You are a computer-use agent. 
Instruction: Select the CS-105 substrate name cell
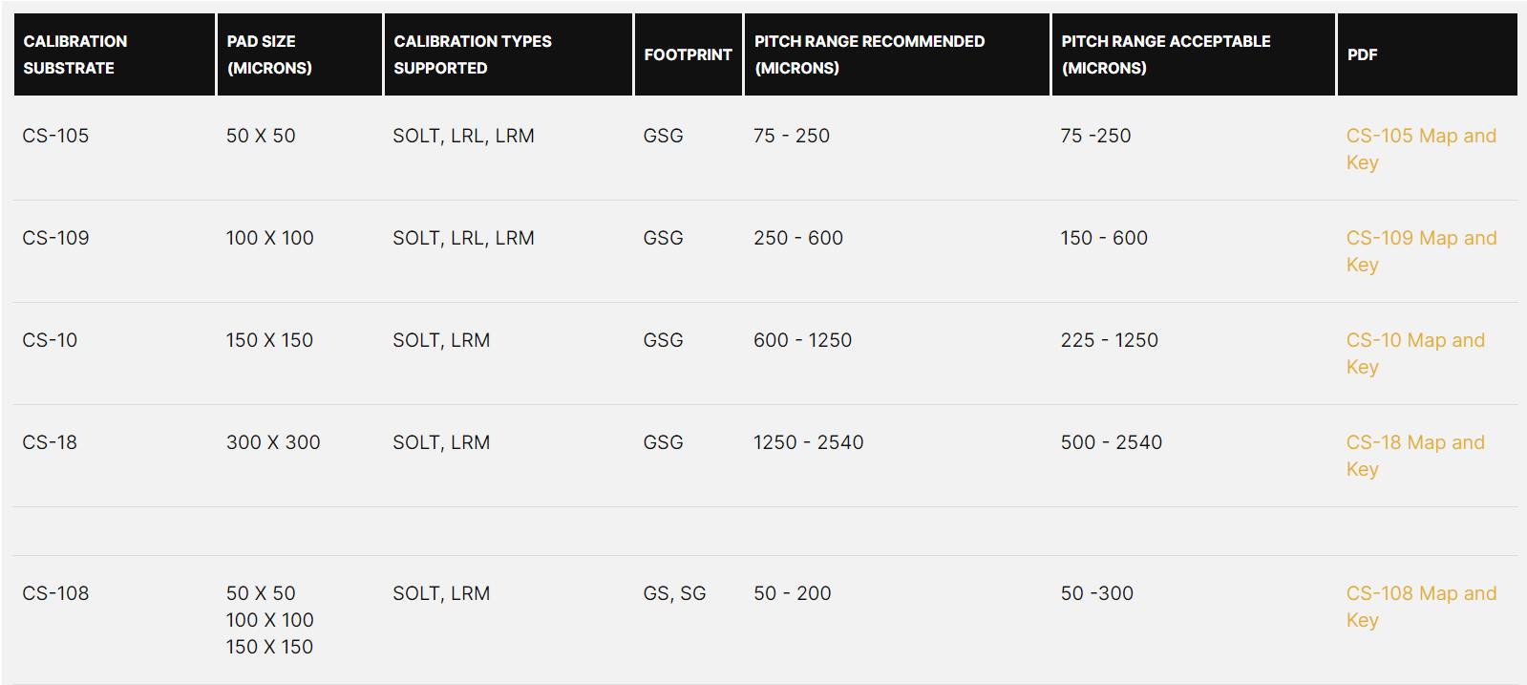tap(55, 136)
